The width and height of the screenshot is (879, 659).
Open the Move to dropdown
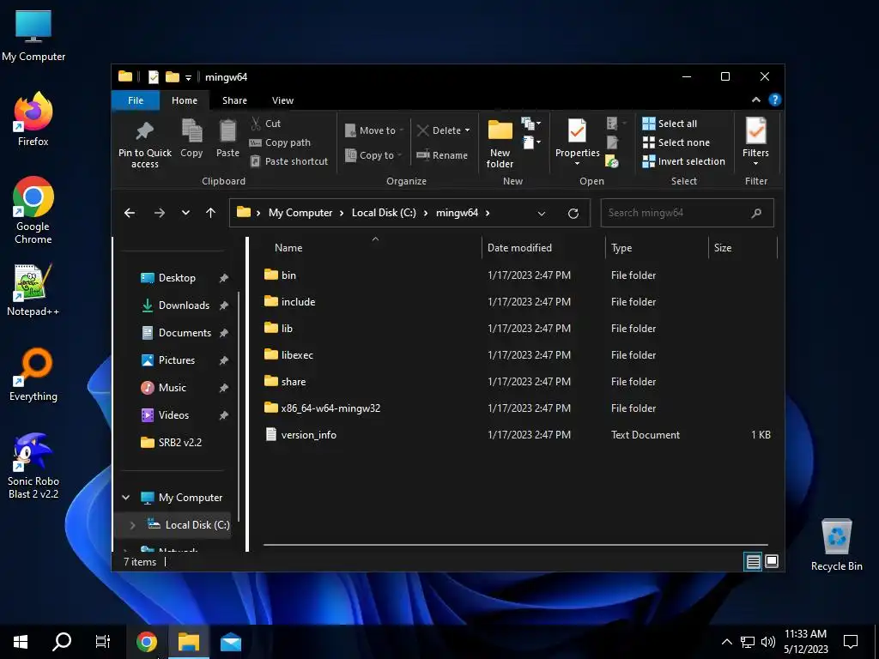coord(374,130)
